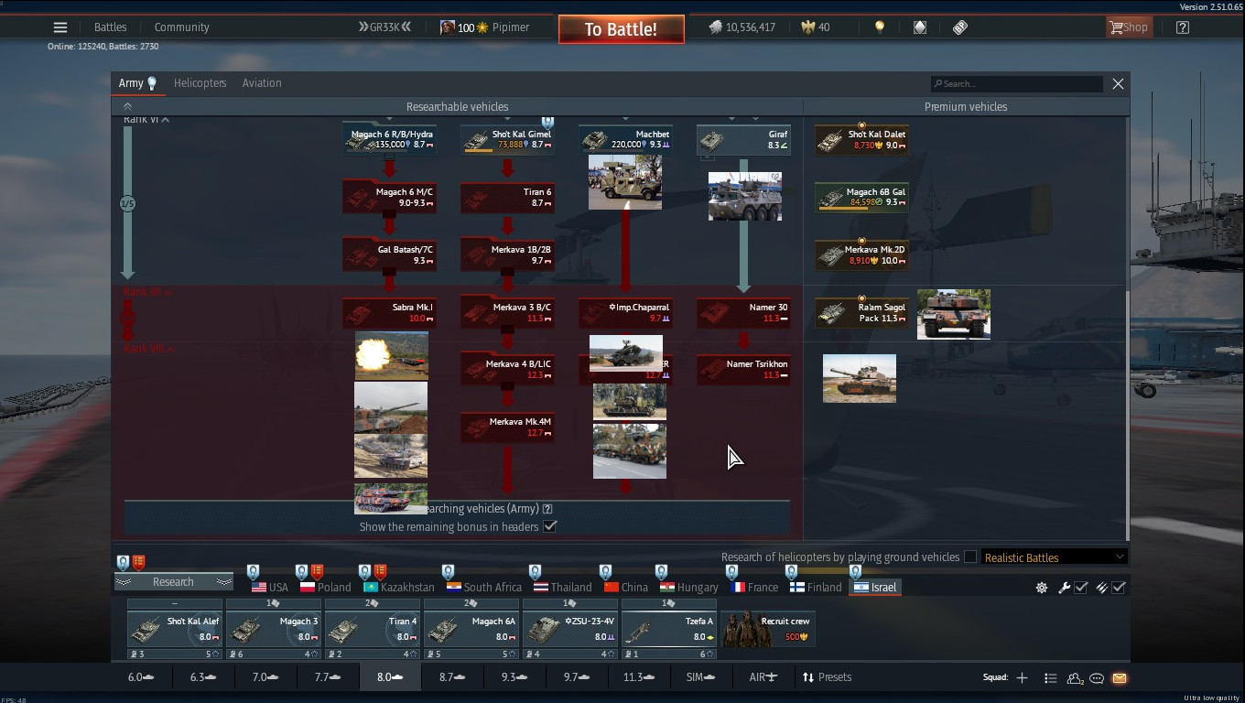Select the France nation tab
The image size is (1245, 703).
point(753,588)
